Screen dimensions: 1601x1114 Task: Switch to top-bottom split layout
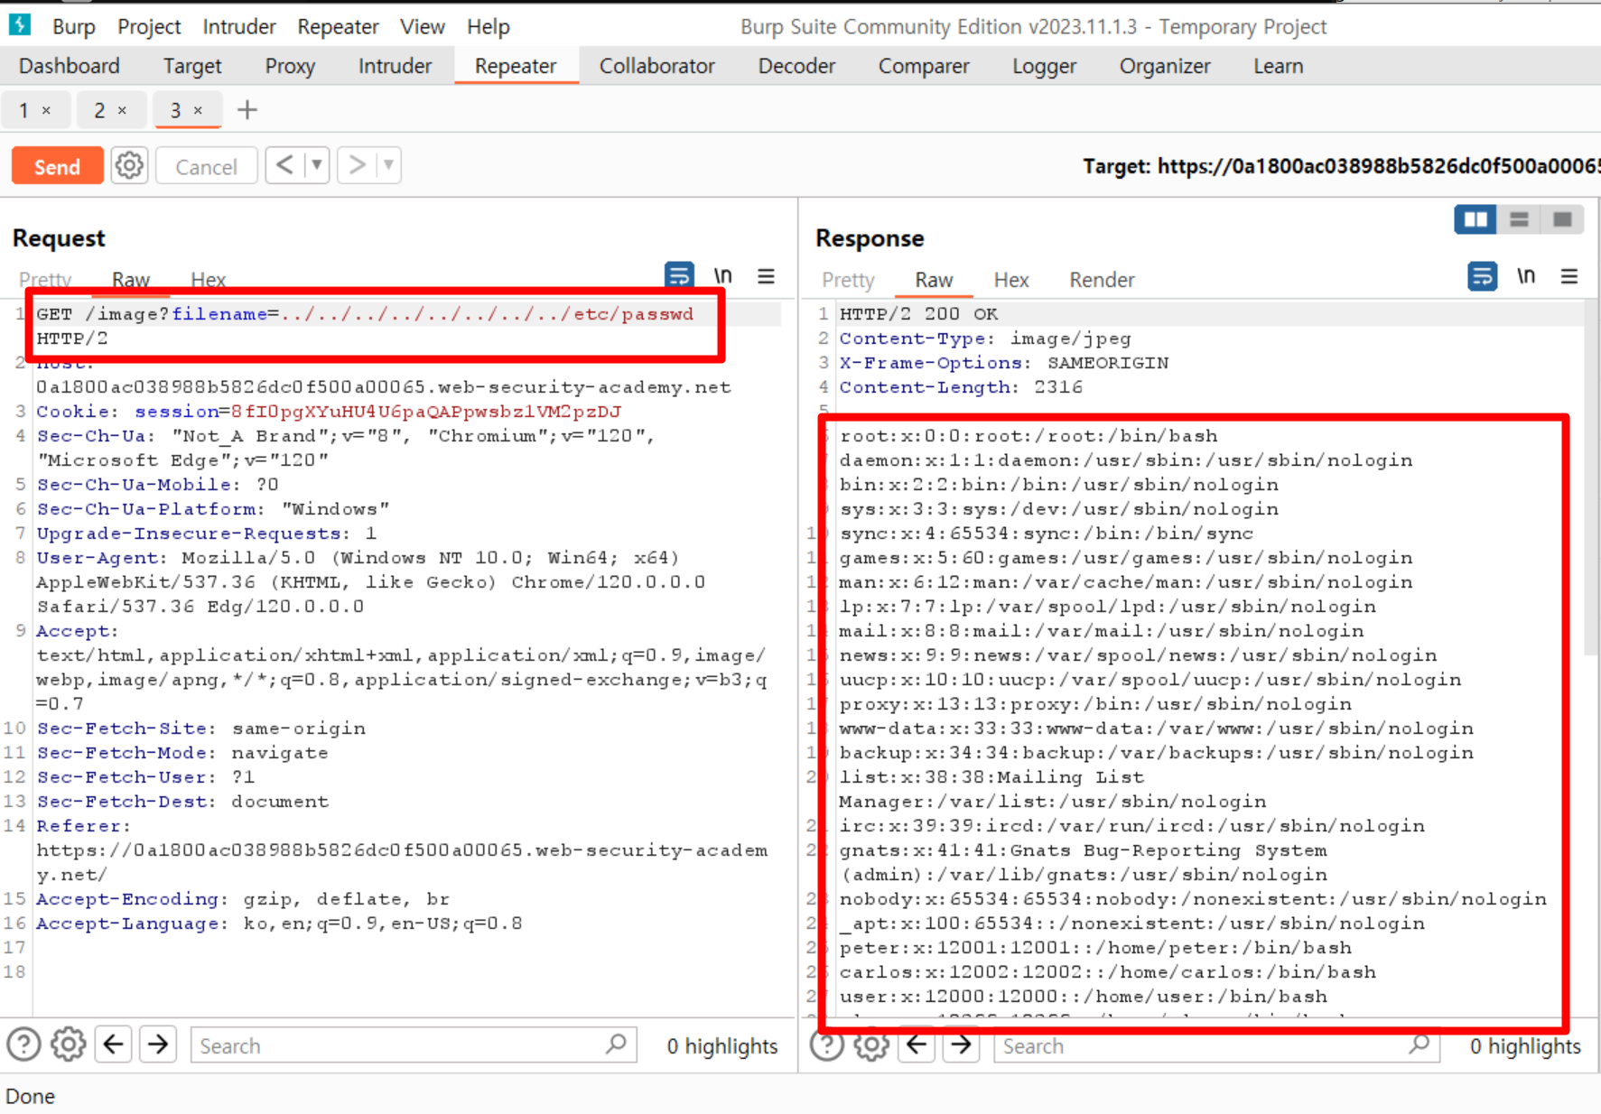[x=1519, y=219]
